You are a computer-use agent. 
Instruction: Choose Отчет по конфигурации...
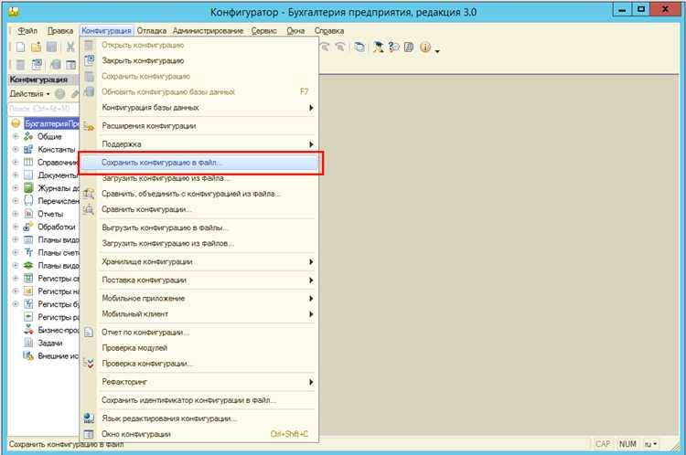pyautogui.click(x=199, y=333)
